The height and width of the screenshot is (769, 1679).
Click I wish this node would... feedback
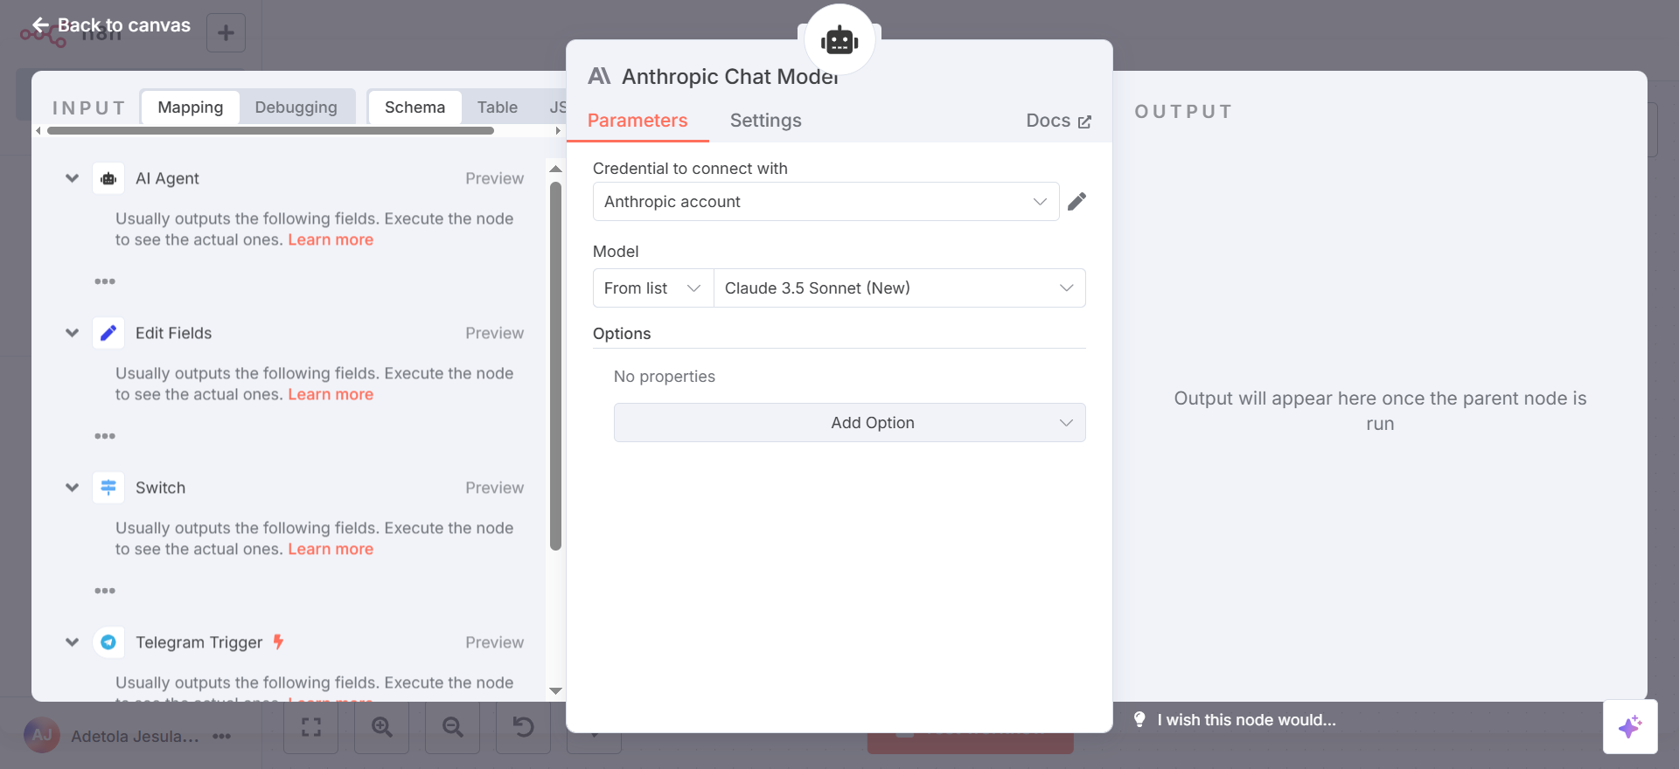tap(1246, 720)
